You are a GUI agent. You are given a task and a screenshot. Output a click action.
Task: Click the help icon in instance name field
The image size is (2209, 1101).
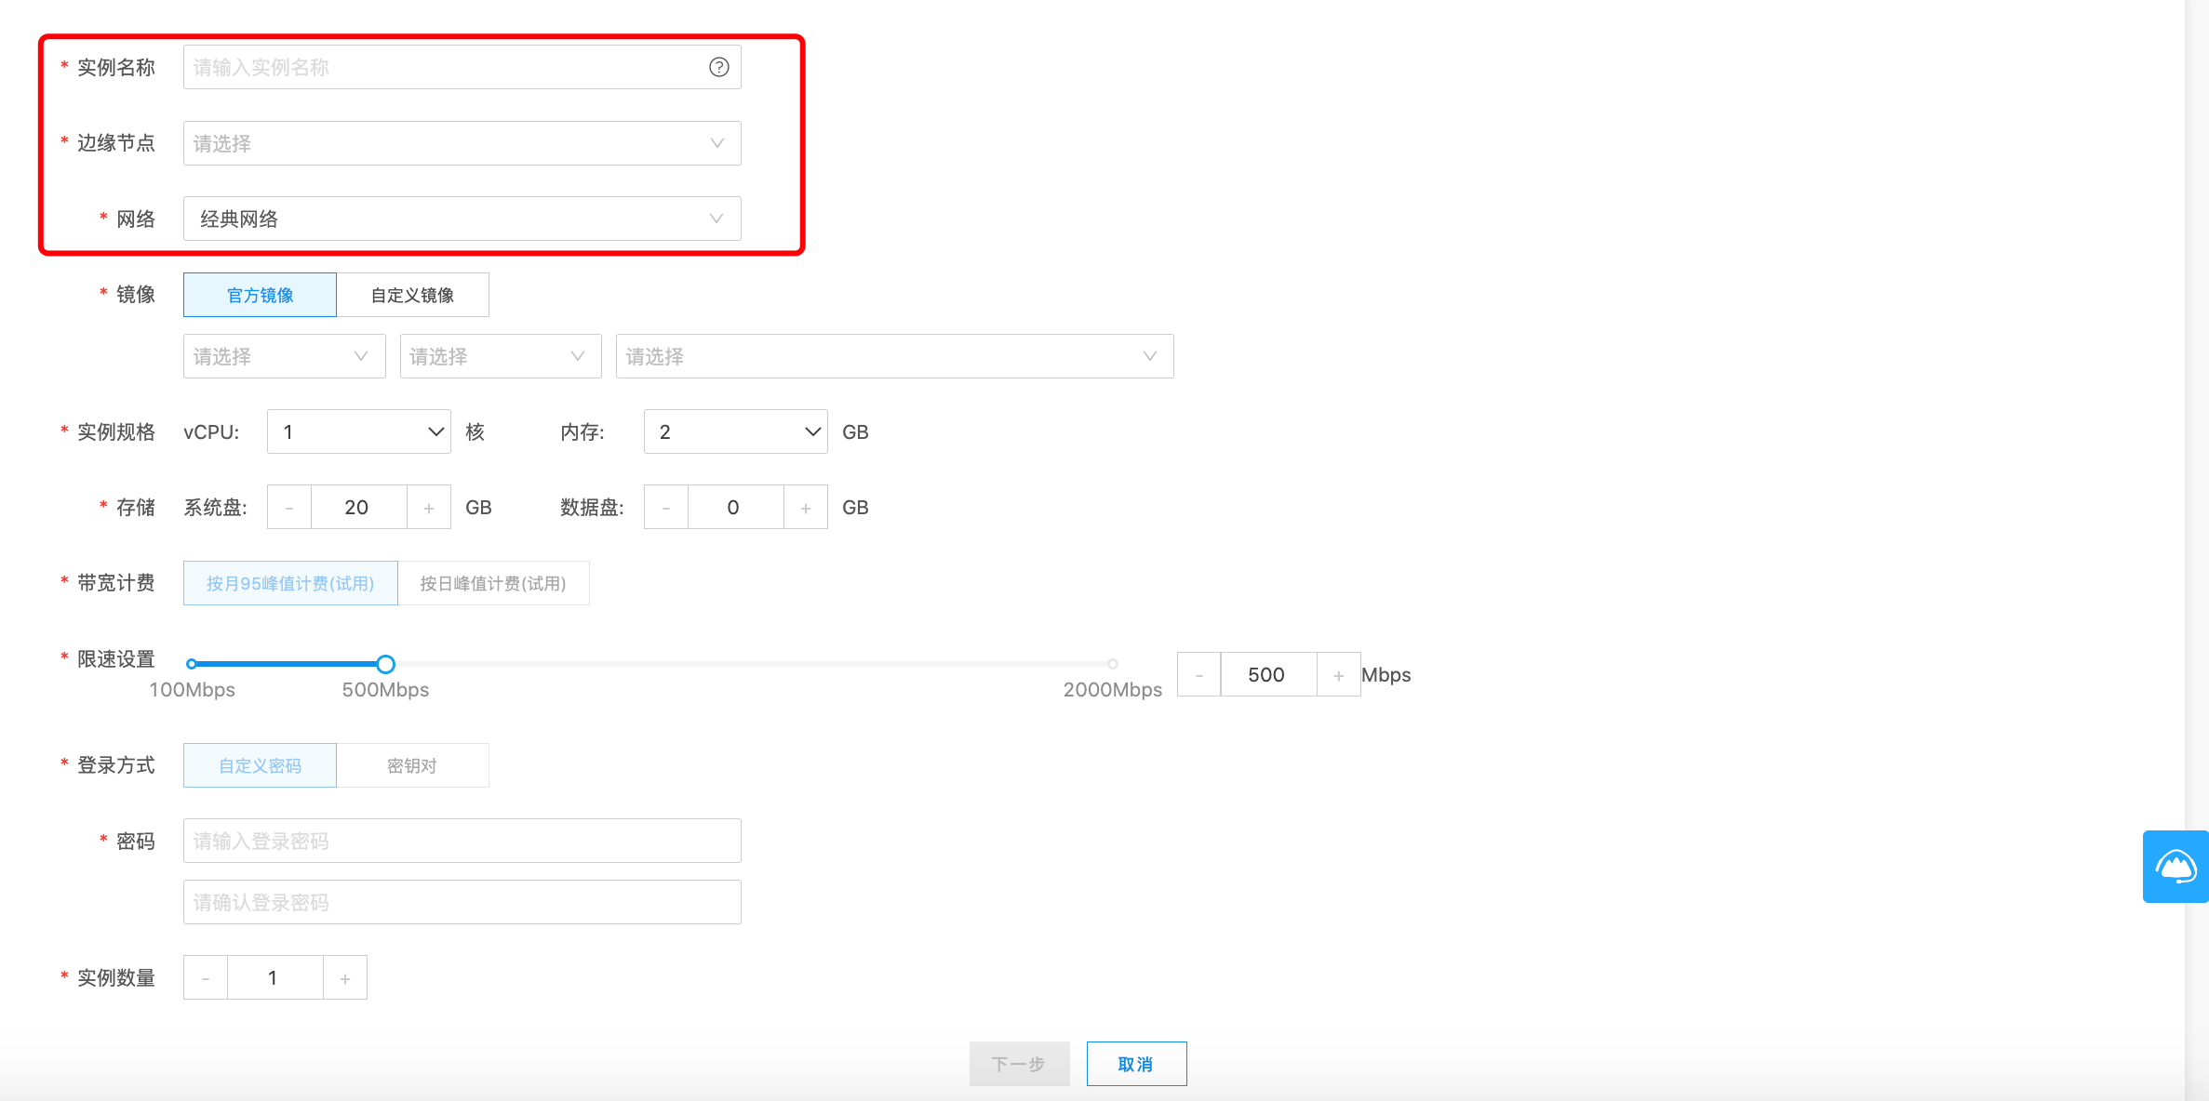[718, 67]
